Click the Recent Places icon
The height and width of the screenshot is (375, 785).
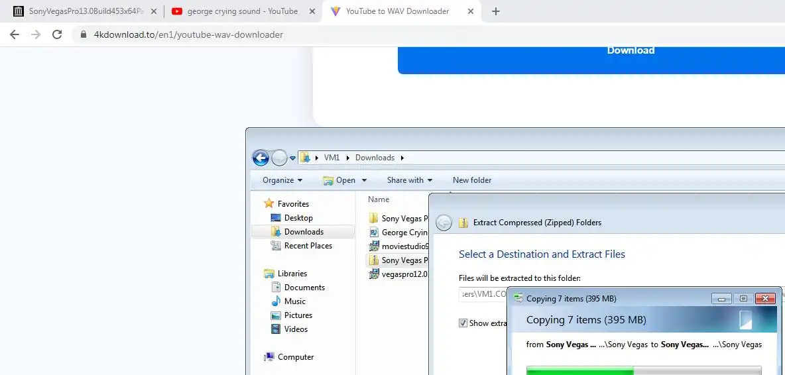tap(276, 246)
